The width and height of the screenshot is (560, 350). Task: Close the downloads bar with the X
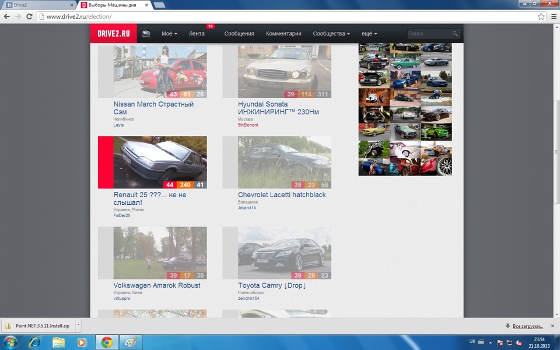[x=552, y=325]
